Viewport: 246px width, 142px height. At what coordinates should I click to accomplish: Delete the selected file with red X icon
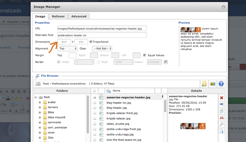tap(221, 98)
